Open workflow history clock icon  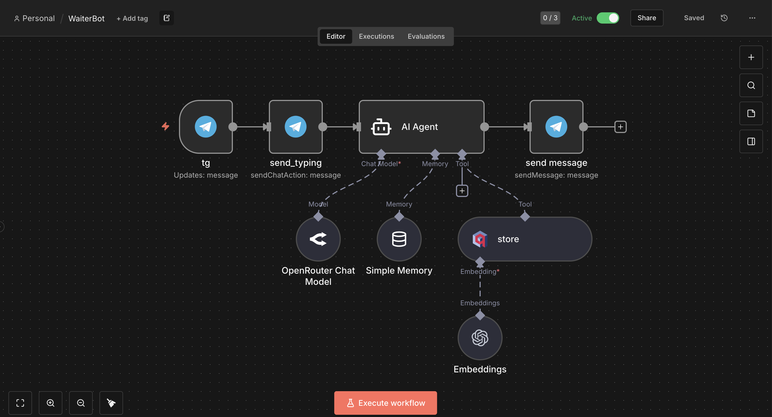724,18
